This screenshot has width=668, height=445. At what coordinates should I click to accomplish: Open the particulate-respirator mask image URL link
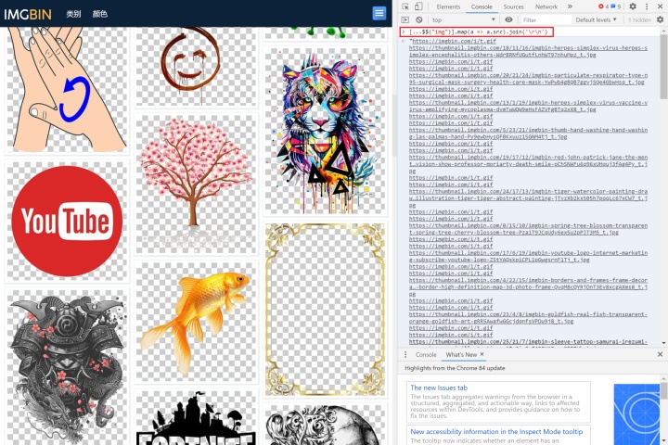[528, 79]
